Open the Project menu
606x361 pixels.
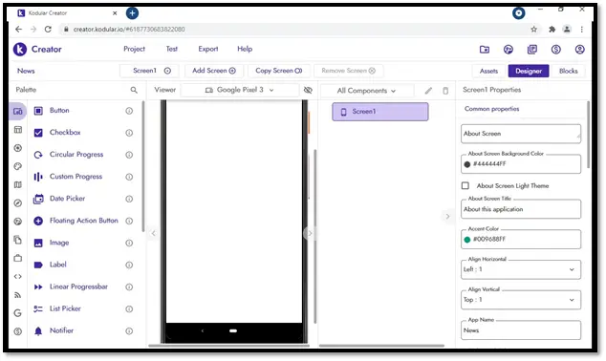(134, 49)
